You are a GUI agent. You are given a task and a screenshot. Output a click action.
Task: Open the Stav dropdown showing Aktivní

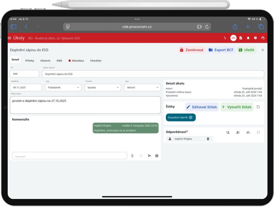coord(142,87)
